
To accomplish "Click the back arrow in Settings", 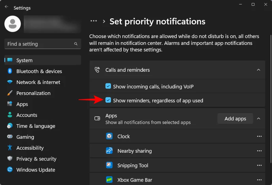I will tap(6, 6).
